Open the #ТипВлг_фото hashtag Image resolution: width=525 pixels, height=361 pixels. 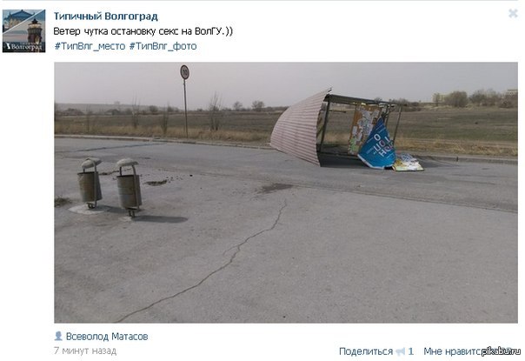point(163,46)
